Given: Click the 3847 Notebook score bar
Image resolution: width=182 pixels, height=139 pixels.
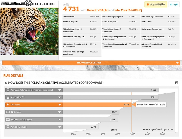Looking at the screenshot, I should pyautogui.click(x=91, y=112).
